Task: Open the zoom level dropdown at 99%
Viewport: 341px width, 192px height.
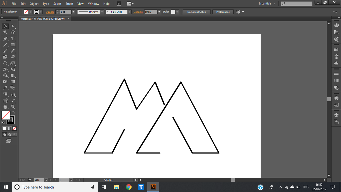Action: pyautogui.click(x=46, y=180)
